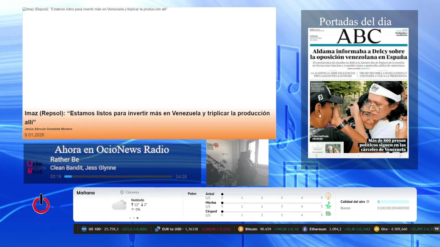
Task: Open air quality info icon
Action: point(368,202)
